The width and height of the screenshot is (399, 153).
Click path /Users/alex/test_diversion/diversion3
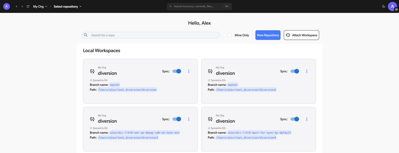pos(128,138)
